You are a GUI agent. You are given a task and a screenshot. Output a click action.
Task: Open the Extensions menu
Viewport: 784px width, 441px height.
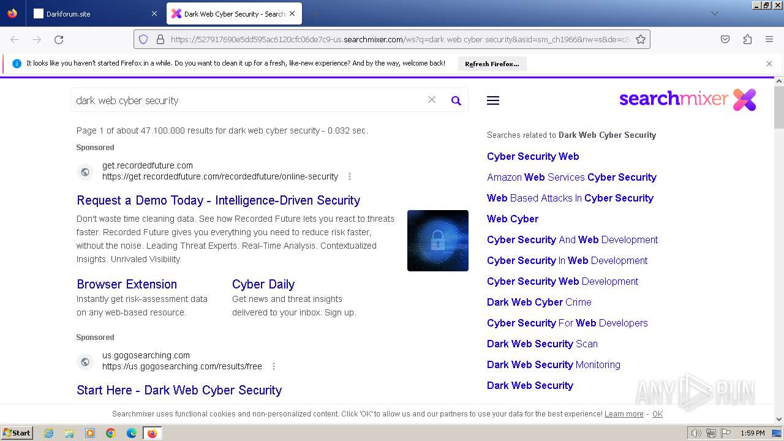point(747,39)
